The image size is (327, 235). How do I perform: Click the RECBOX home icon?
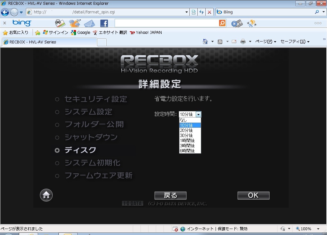pos(46,195)
